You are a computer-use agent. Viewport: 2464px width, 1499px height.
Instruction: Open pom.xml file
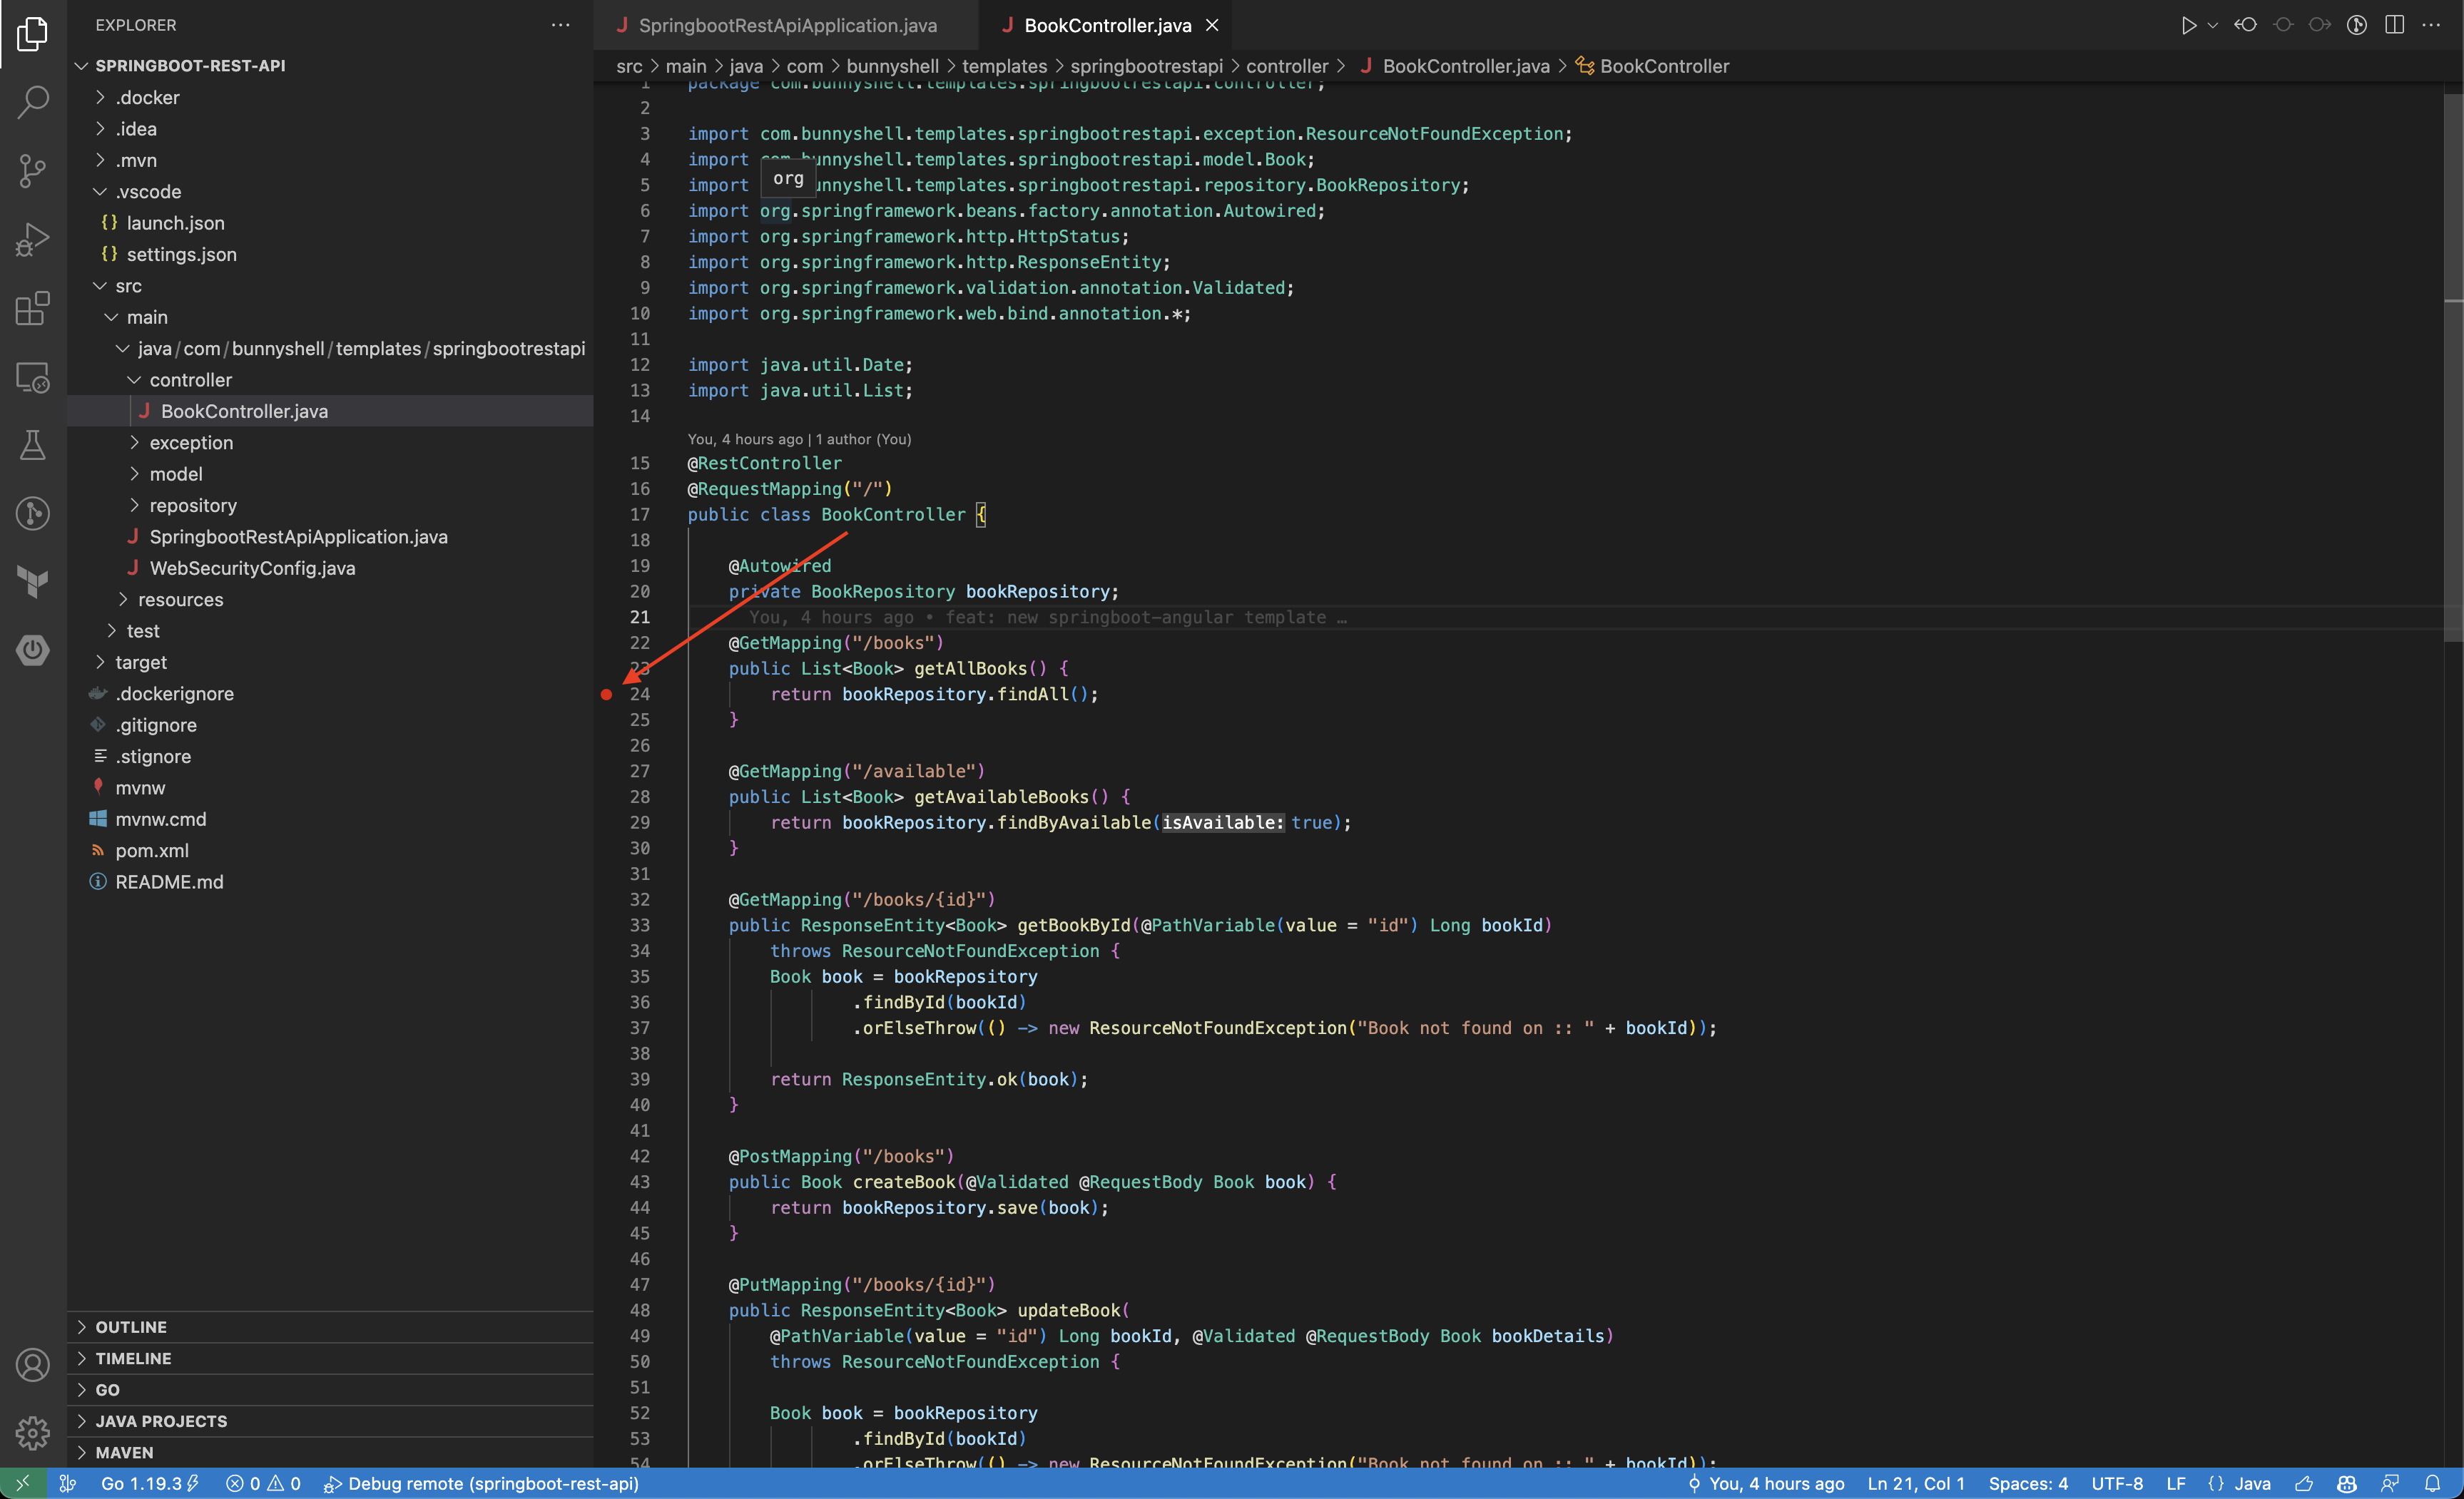tap(330, 851)
